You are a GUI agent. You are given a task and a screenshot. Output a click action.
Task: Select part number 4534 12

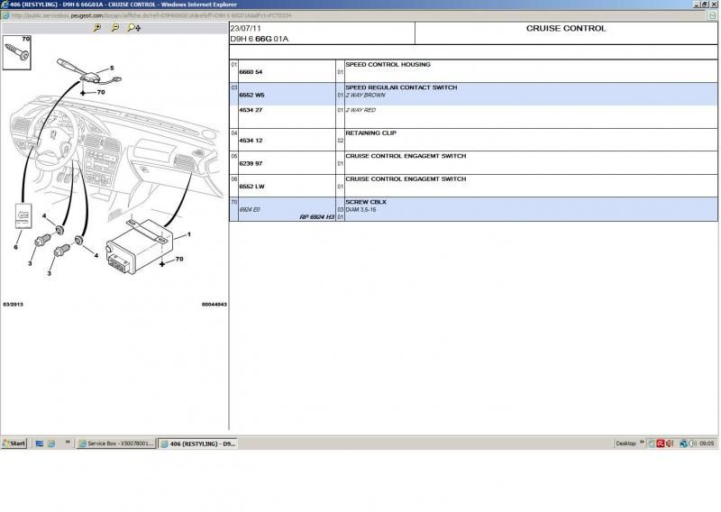251,141
